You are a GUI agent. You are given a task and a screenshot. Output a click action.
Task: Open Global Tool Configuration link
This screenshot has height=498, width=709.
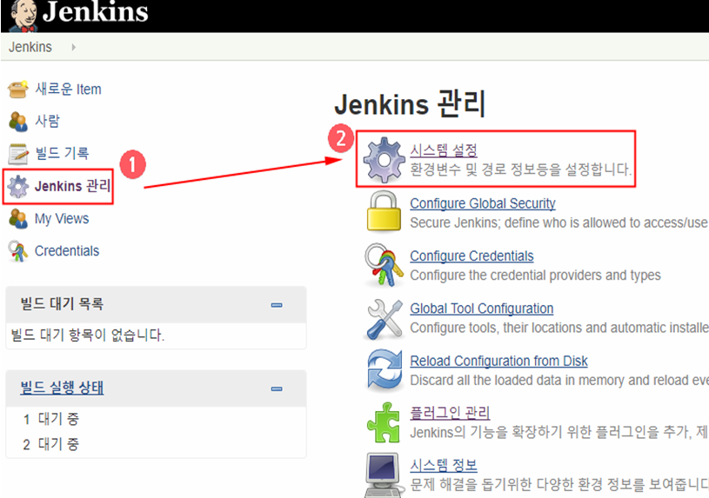[482, 309]
